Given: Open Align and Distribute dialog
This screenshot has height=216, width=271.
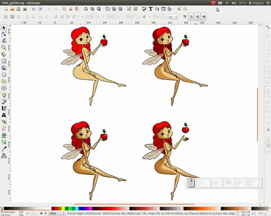Looking at the screenshot, I should [x=170, y=9].
